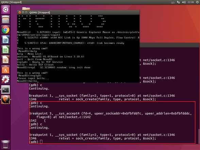200x150 pixels.
Task: Open LibreOffice Writer from the dock
Action: (x=5, y=39)
